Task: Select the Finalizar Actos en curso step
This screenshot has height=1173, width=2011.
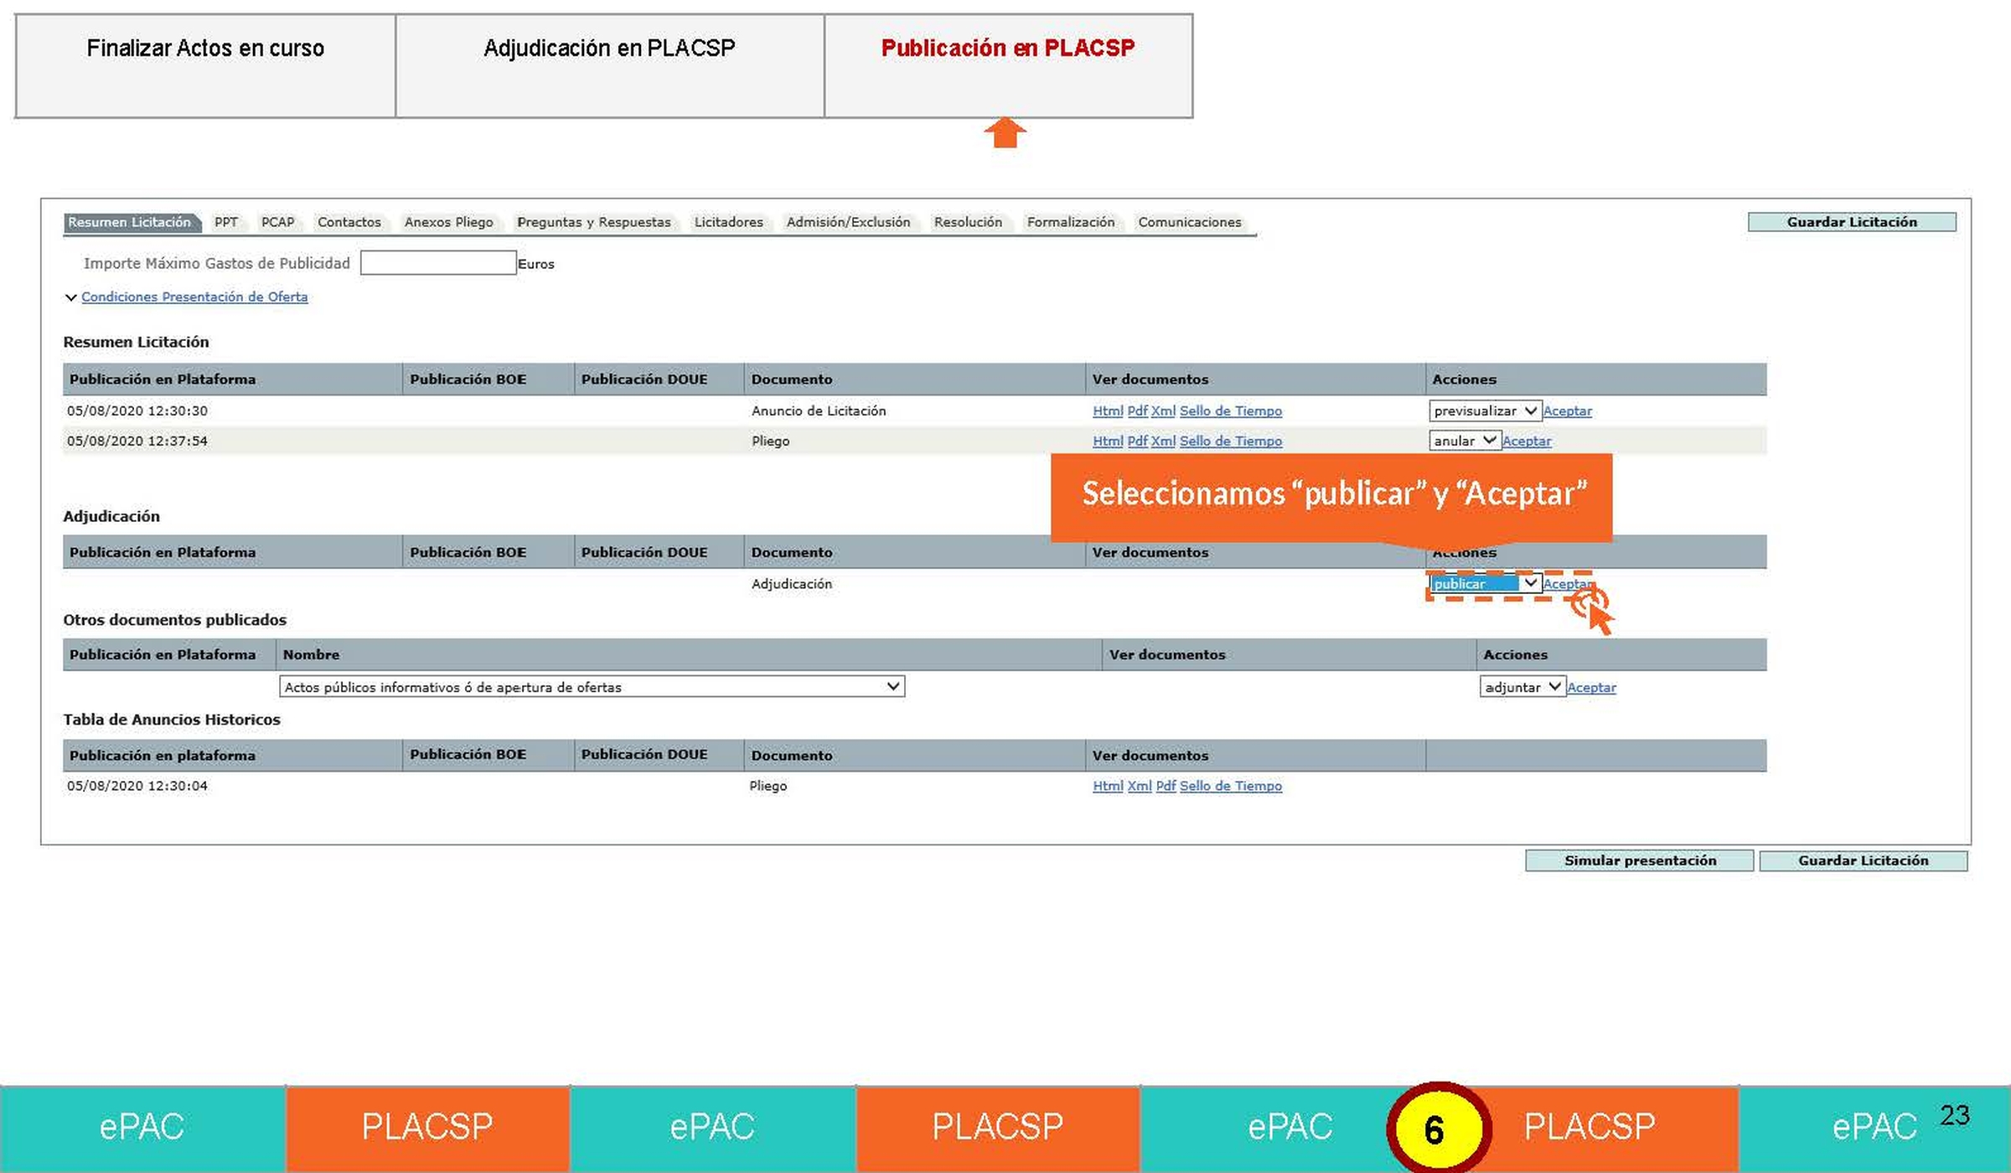Action: click(x=205, y=66)
